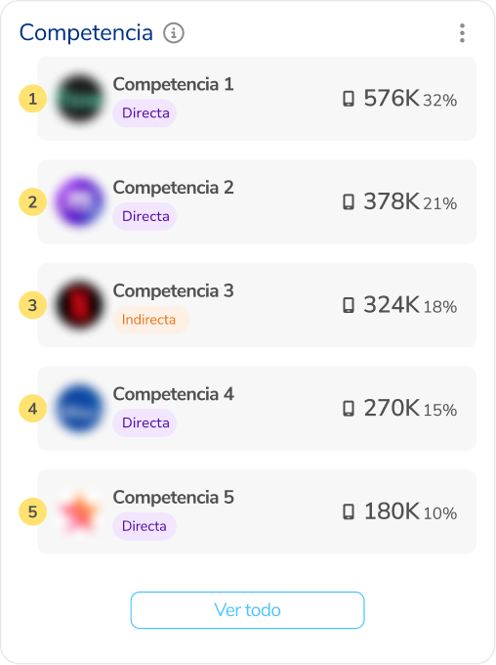This screenshot has width=496, height=665.
Task: Click the Ver todo button
Action: pyautogui.click(x=247, y=610)
